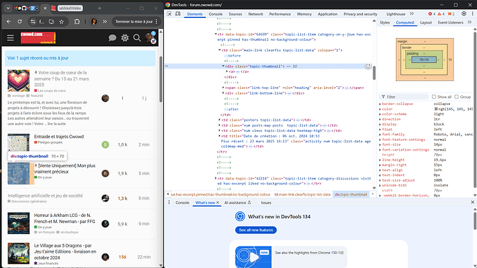Close the What's new drawer tab
The height and width of the screenshot is (268, 477).
[218, 202]
